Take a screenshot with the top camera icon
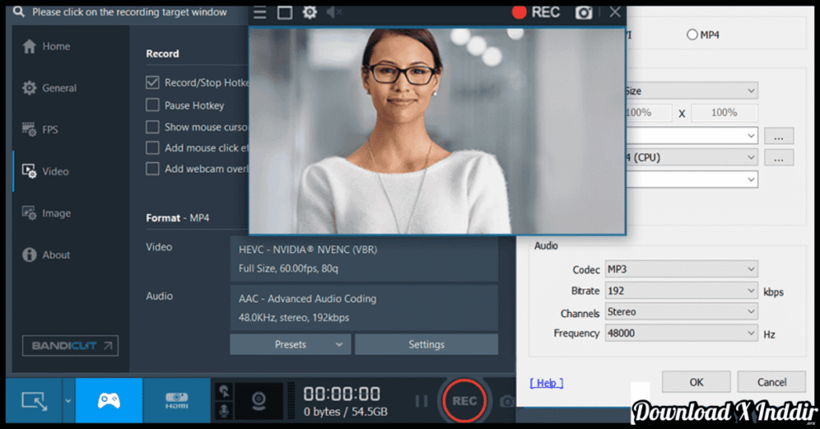The width and height of the screenshot is (820, 429). pos(585,12)
